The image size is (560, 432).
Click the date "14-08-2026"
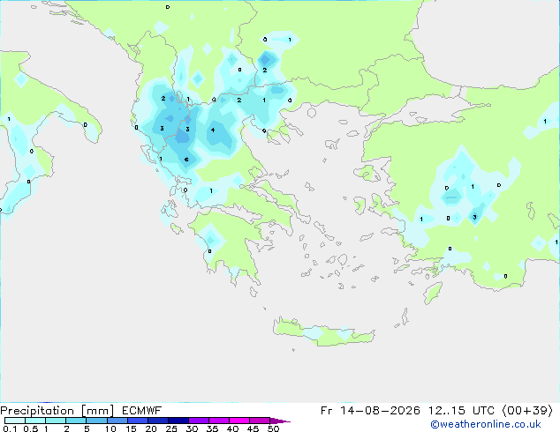380,411
